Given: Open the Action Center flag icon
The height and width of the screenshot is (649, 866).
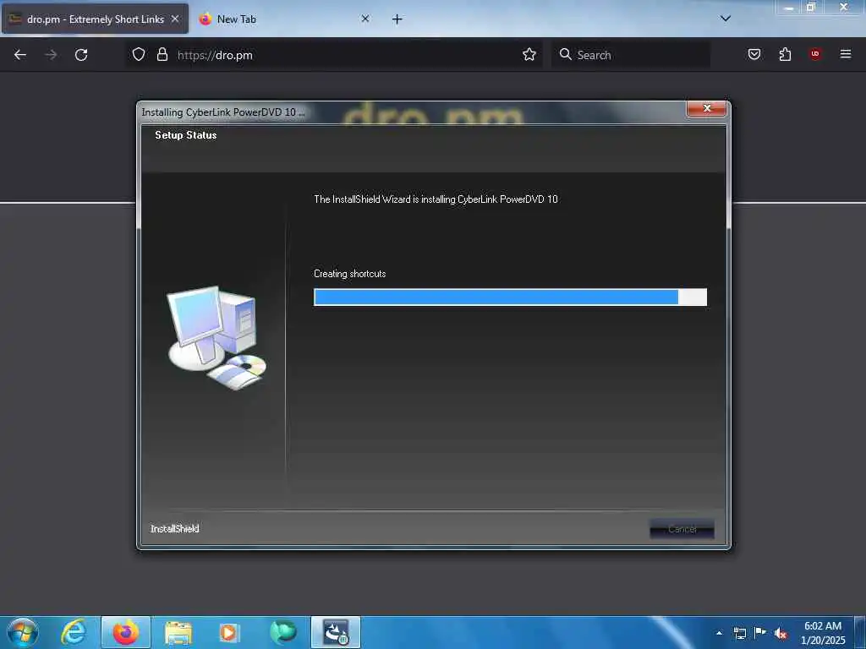Looking at the screenshot, I should pyautogui.click(x=760, y=632).
